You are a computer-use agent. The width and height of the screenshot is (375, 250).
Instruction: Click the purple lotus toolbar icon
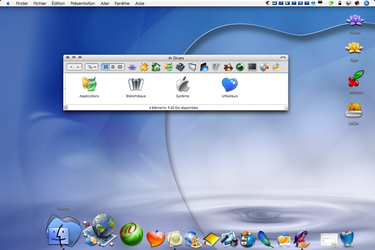point(132,67)
